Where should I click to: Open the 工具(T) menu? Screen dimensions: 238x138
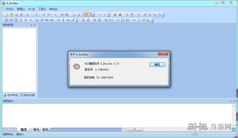(42, 9)
